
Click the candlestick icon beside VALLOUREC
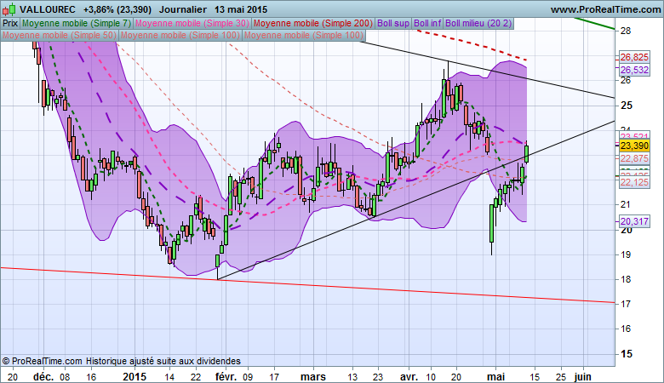point(9,9)
